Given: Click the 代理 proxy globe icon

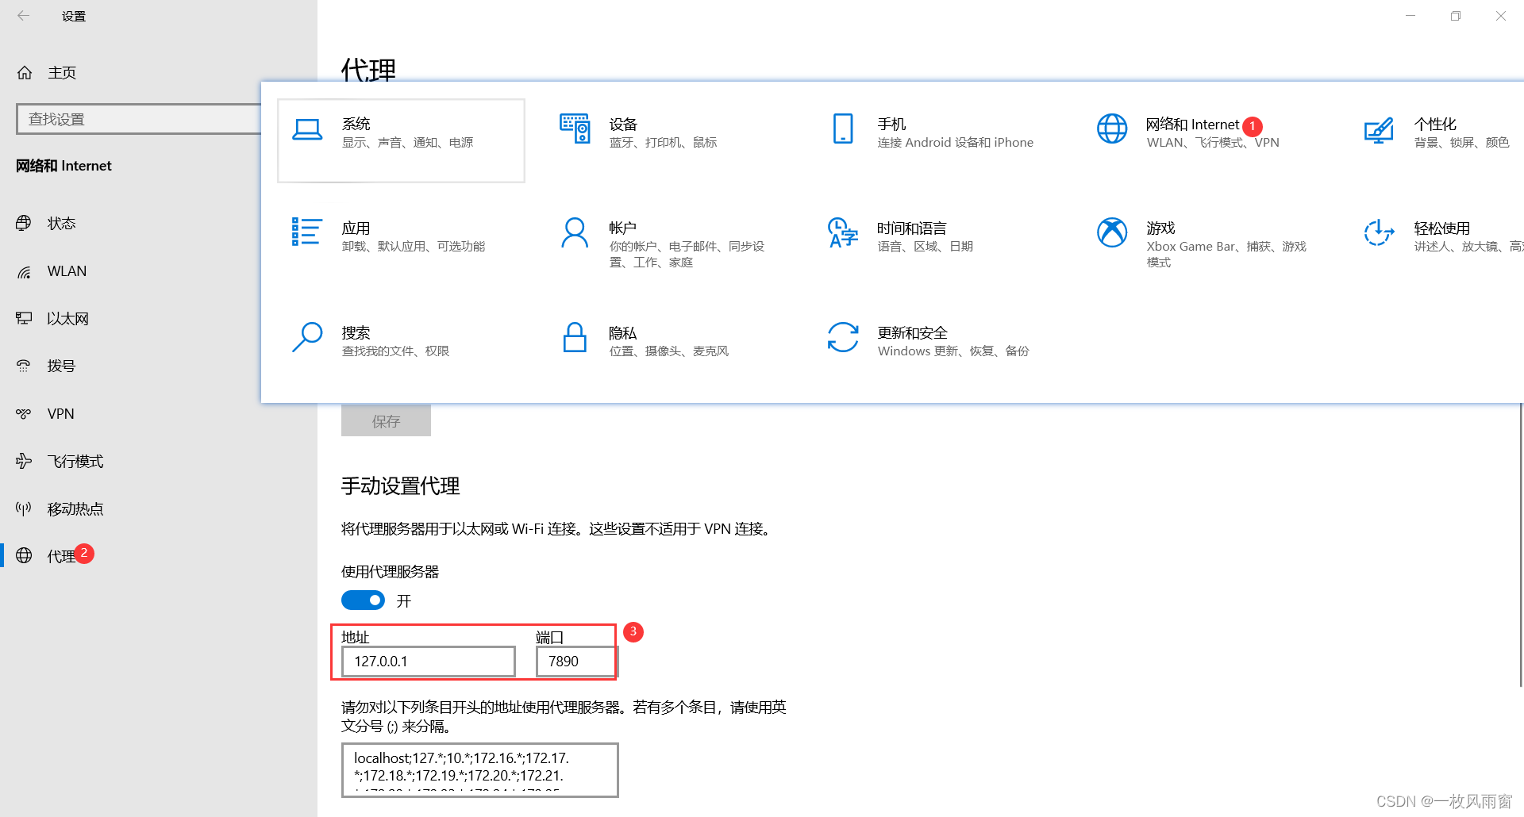Looking at the screenshot, I should click(x=24, y=555).
